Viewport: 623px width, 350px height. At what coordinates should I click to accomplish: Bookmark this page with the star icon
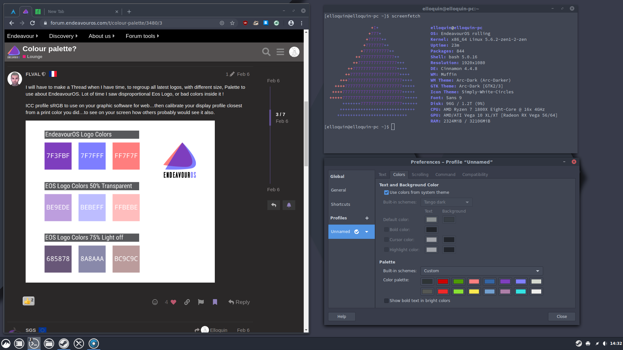(x=232, y=23)
